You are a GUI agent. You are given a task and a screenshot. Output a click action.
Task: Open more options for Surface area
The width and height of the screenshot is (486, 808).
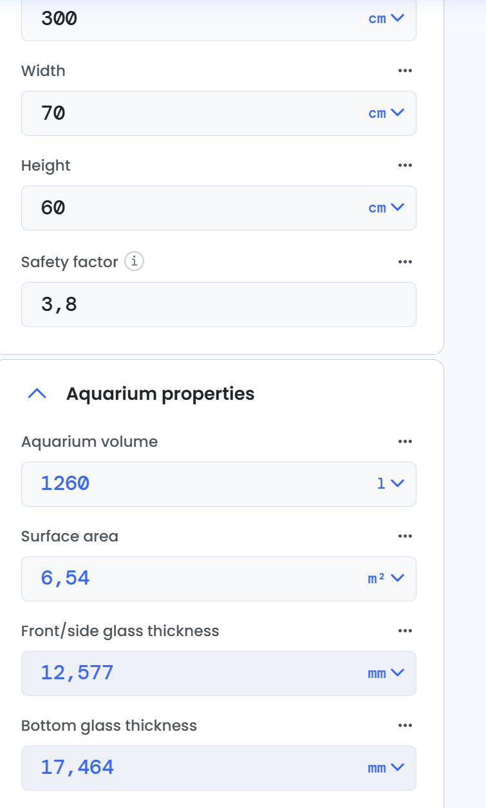(404, 536)
